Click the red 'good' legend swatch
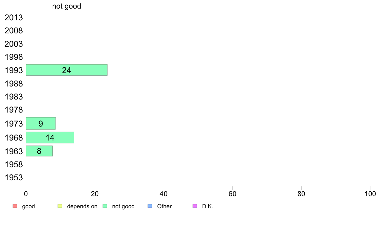 click(x=15, y=206)
